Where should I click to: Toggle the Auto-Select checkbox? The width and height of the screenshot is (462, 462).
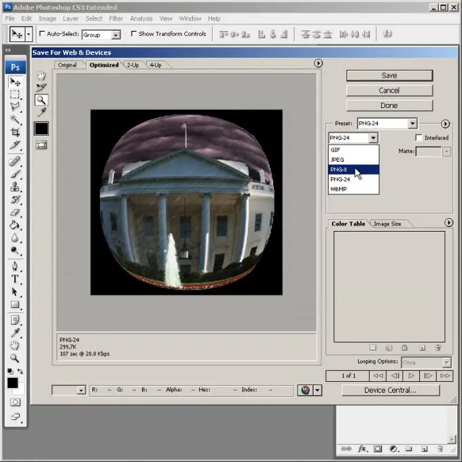[x=42, y=33]
